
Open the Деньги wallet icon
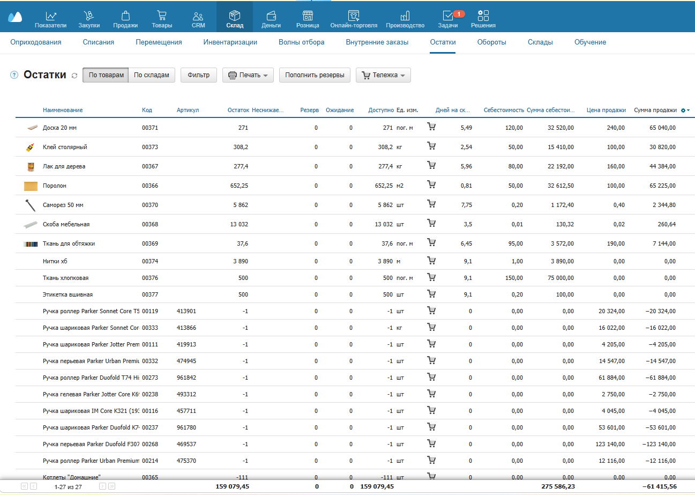(x=271, y=16)
